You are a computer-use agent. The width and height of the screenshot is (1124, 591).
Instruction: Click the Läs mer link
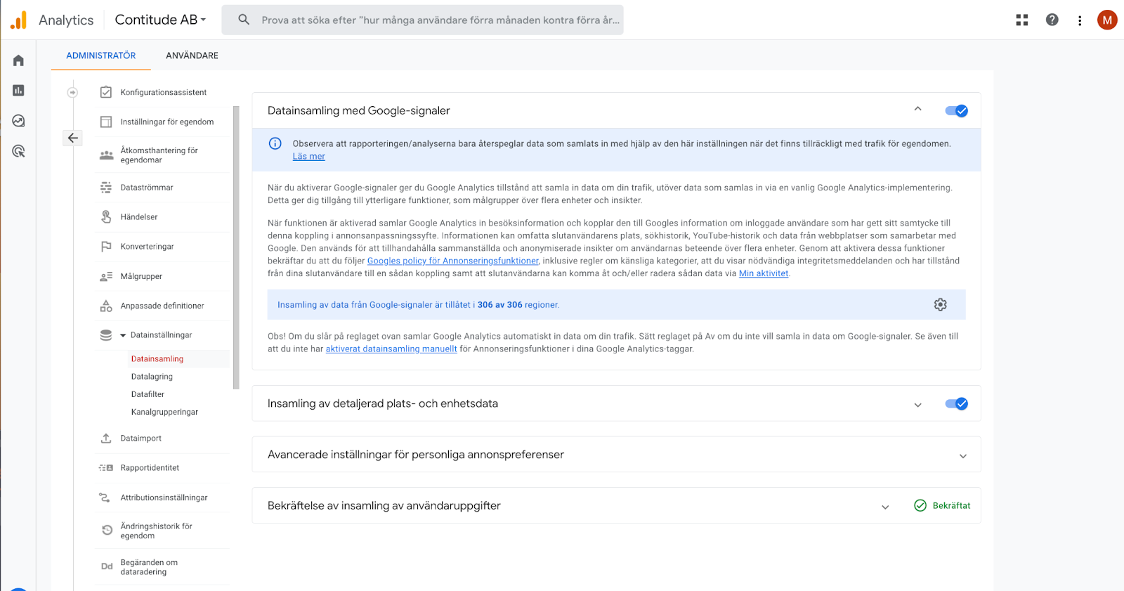309,156
